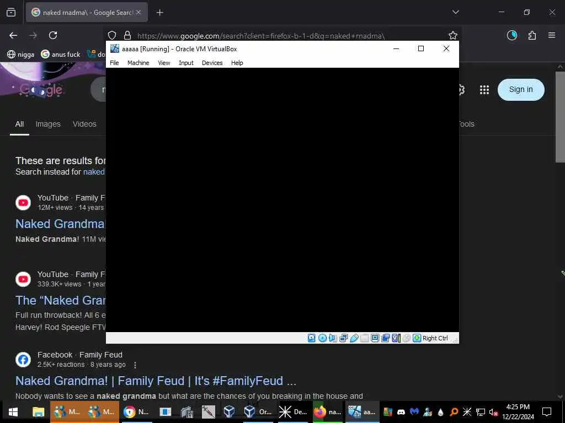Open the View menu in VirtualBox
Image resolution: width=565 pixels, height=423 pixels.
click(x=164, y=63)
